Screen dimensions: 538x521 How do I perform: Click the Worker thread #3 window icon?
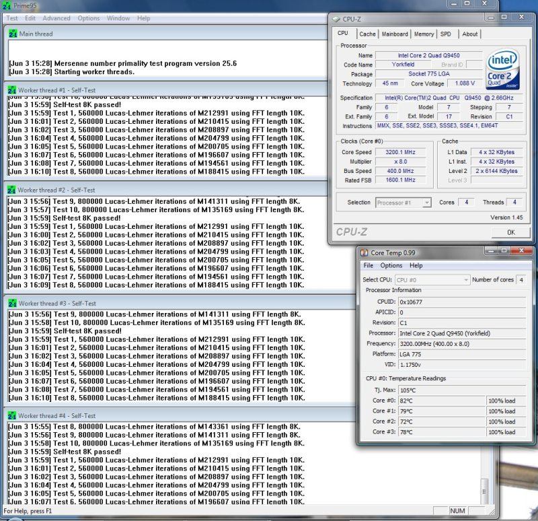pos(12,304)
